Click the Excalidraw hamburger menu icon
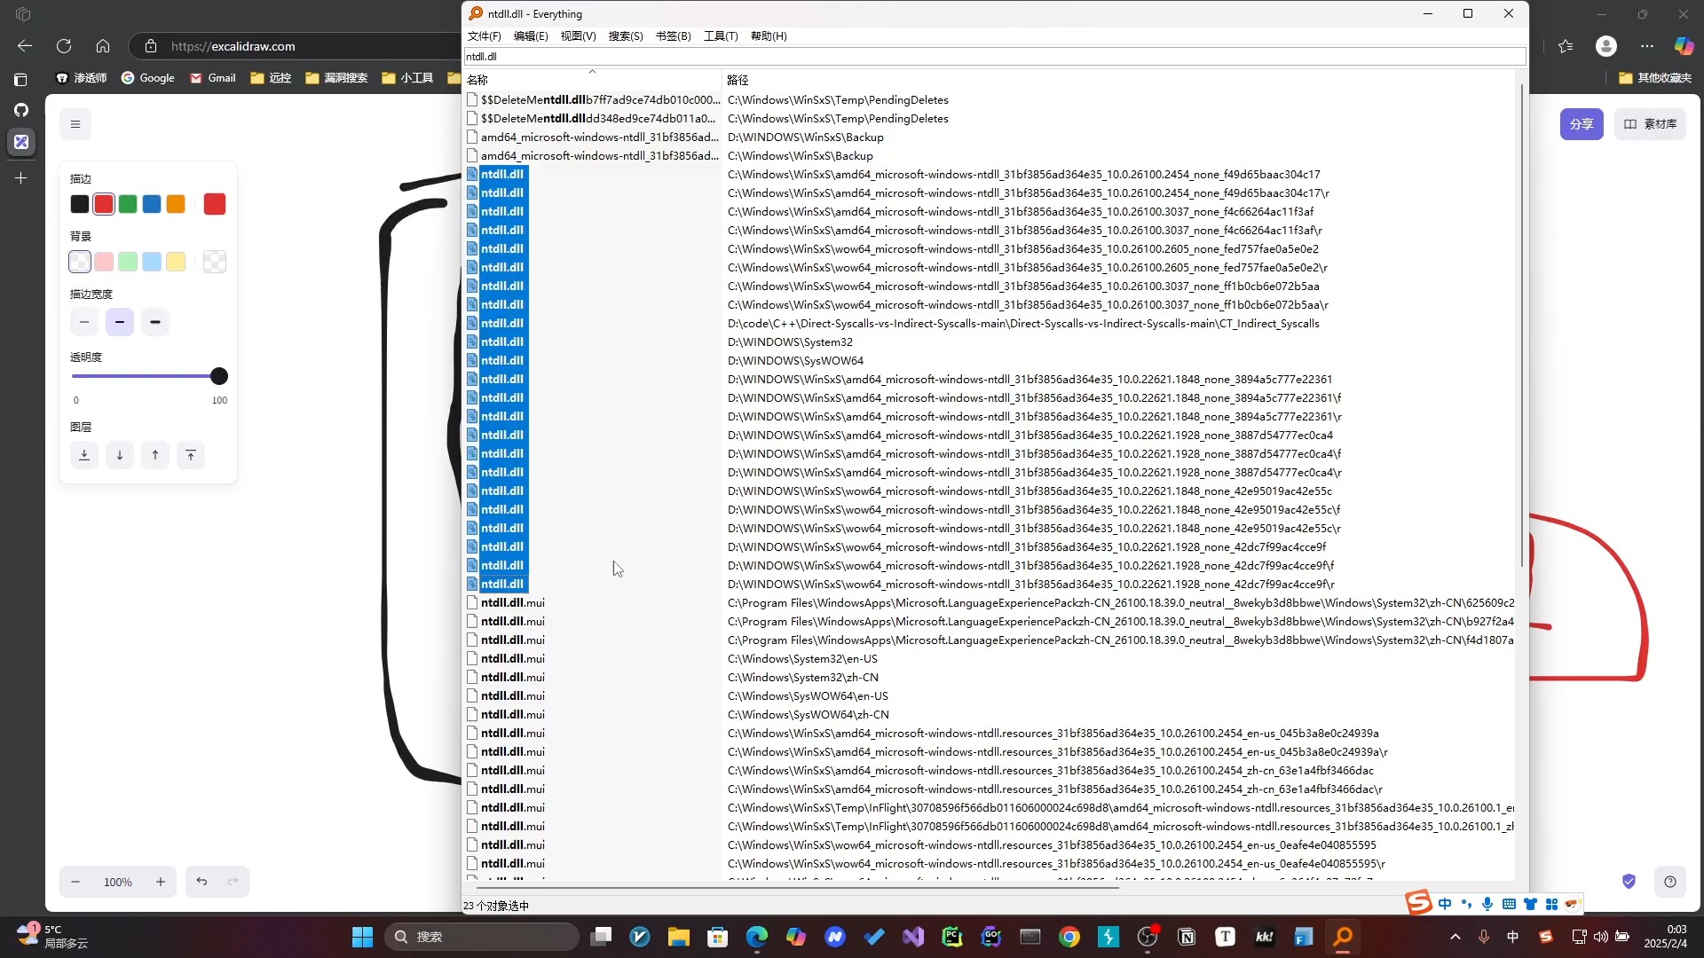Screen dimensions: 1704x958 pyautogui.click(x=75, y=124)
